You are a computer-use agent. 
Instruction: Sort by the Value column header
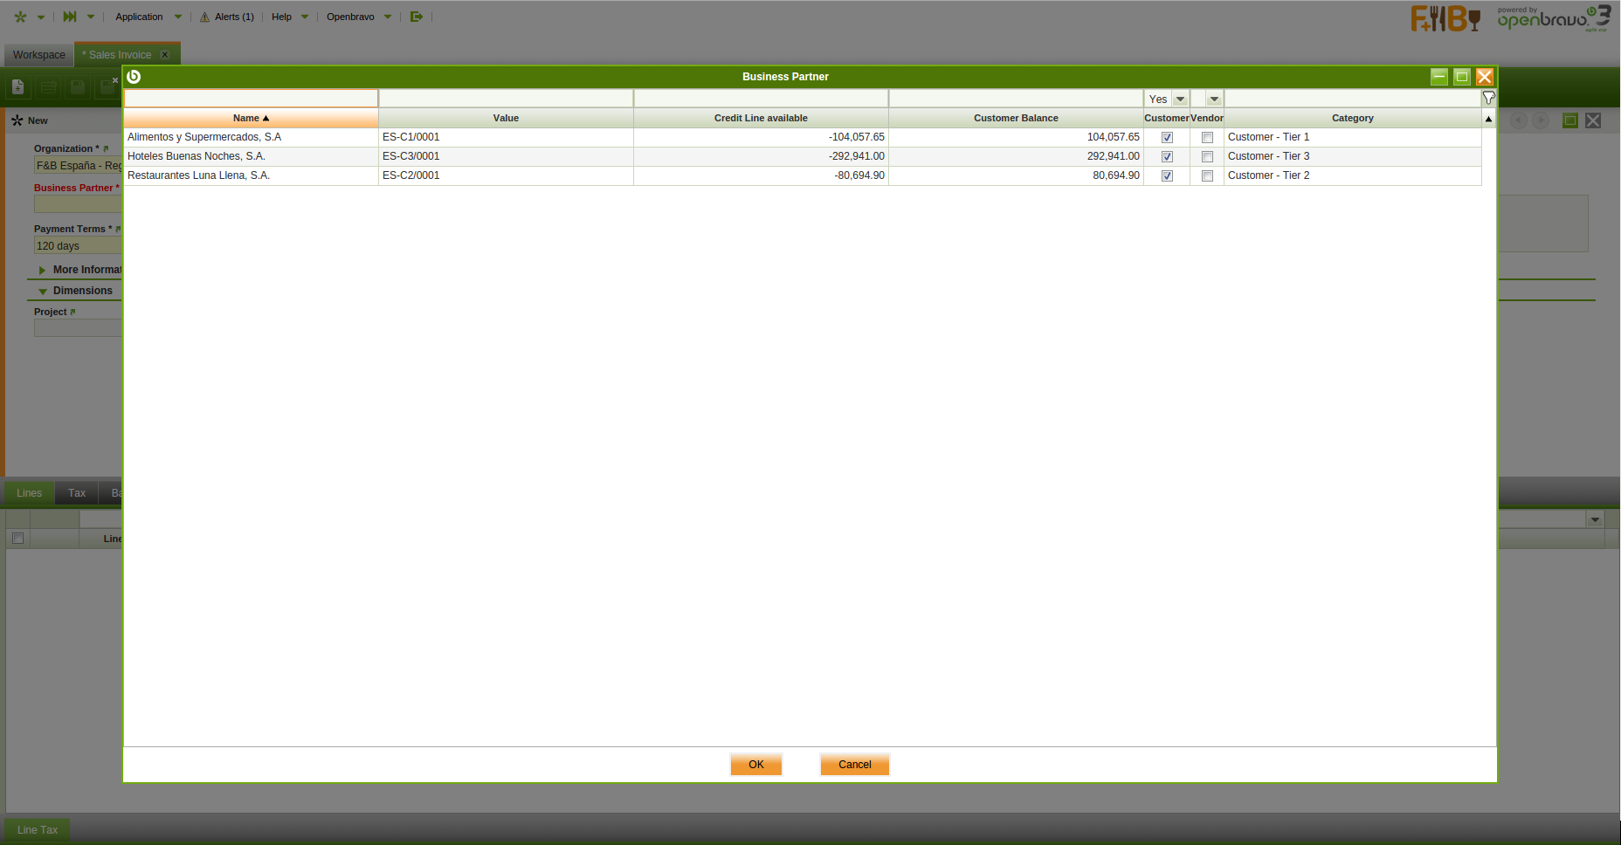[506, 118]
